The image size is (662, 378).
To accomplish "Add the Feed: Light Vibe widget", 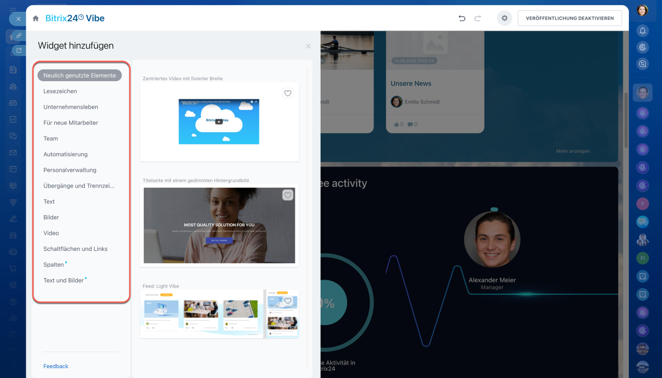I will coord(219,314).
